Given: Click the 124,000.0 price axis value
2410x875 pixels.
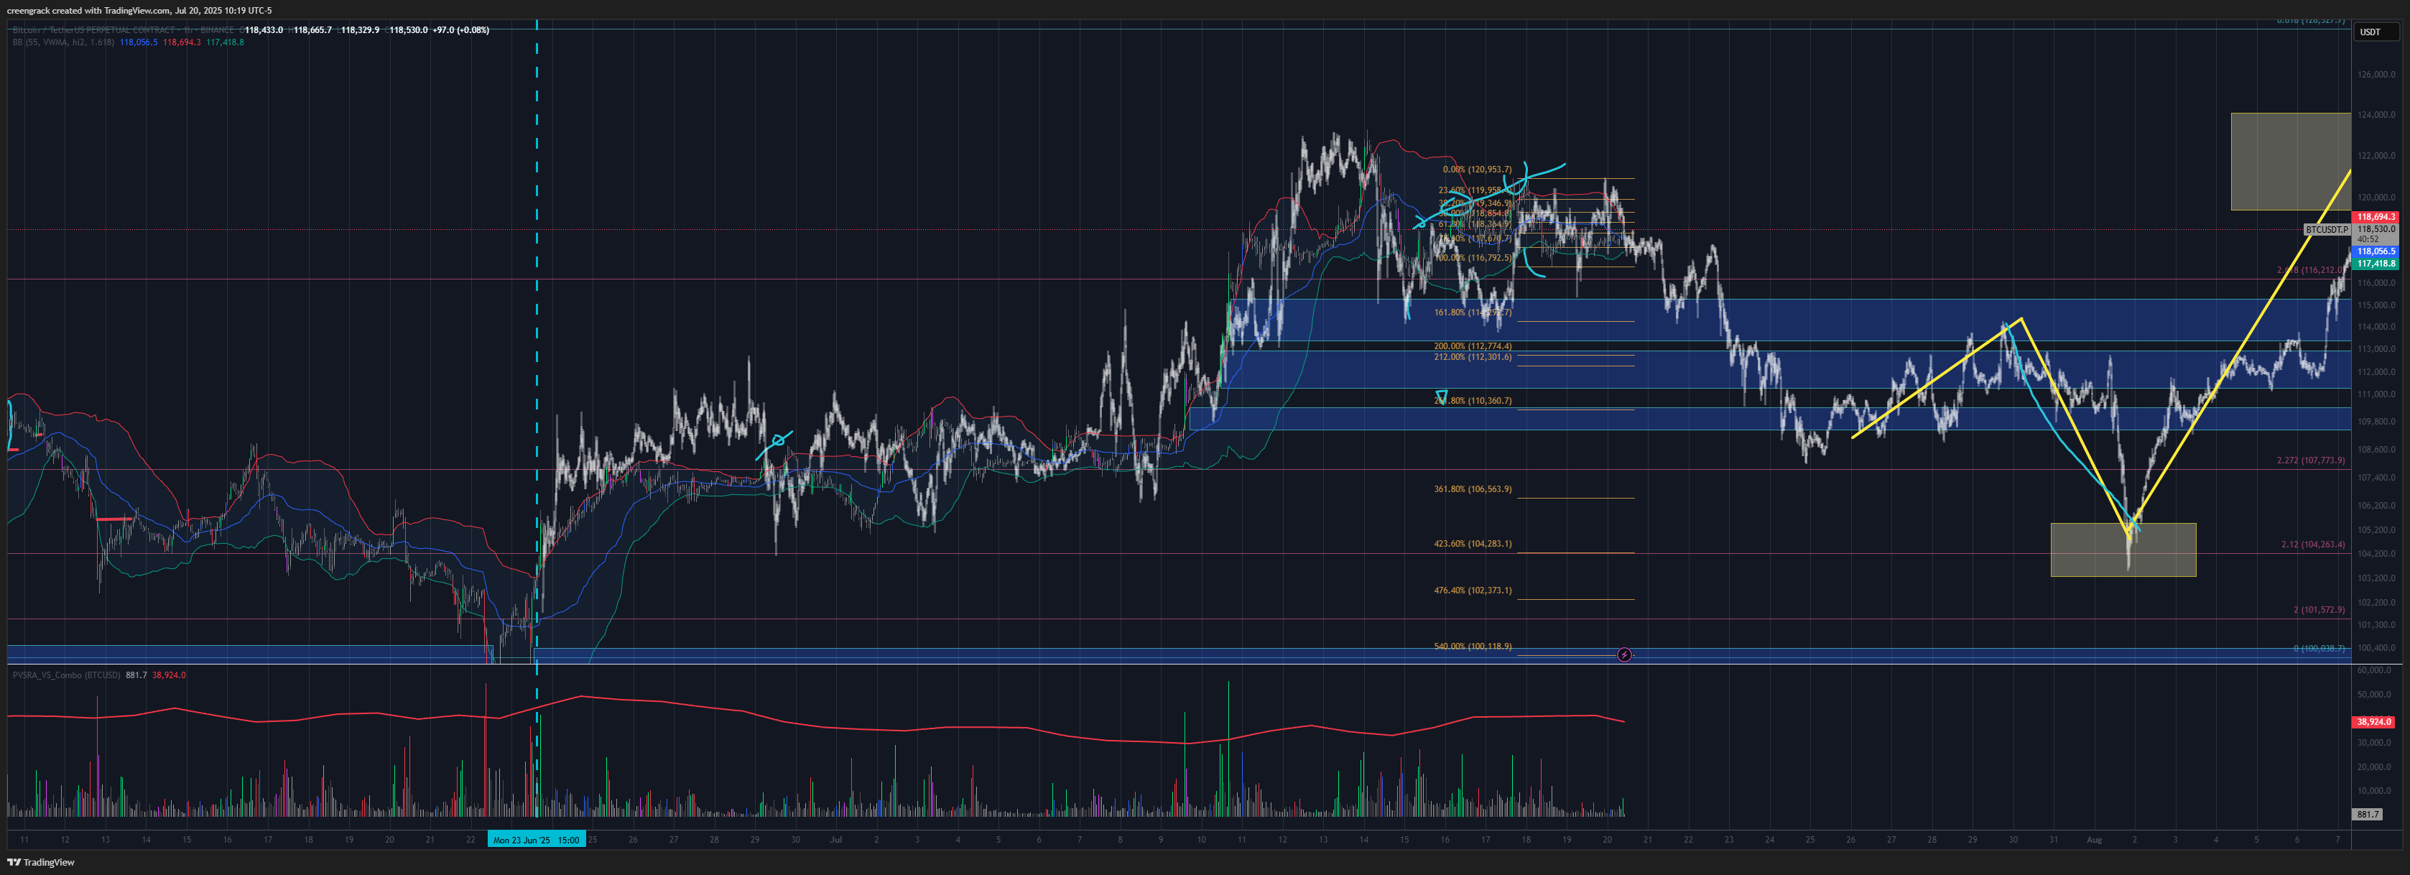Looking at the screenshot, I should click(2376, 115).
